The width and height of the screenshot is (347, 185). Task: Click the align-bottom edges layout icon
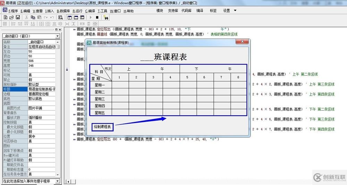click(x=33, y=24)
